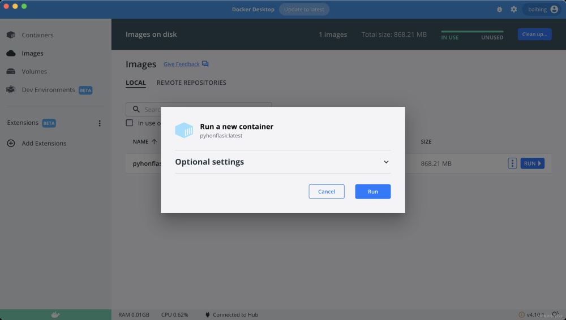Click the container icon in dialog
The width and height of the screenshot is (566, 320).
pyautogui.click(x=184, y=130)
